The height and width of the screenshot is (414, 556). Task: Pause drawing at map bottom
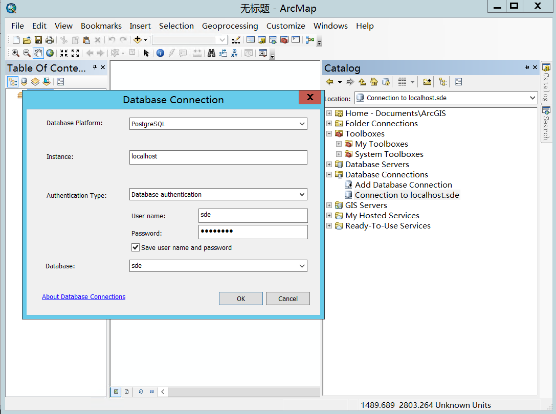click(152, 392)
